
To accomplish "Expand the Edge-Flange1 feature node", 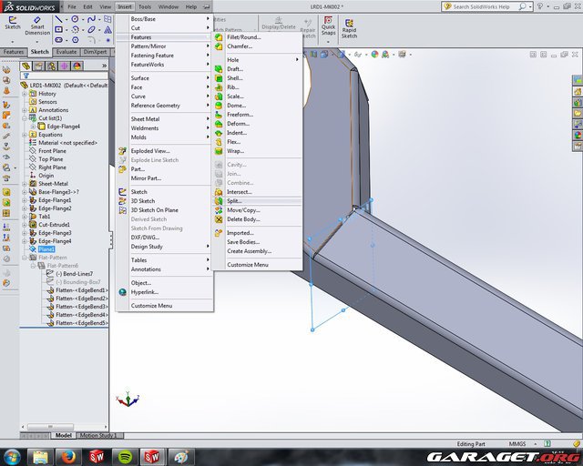I will [25, 200].
